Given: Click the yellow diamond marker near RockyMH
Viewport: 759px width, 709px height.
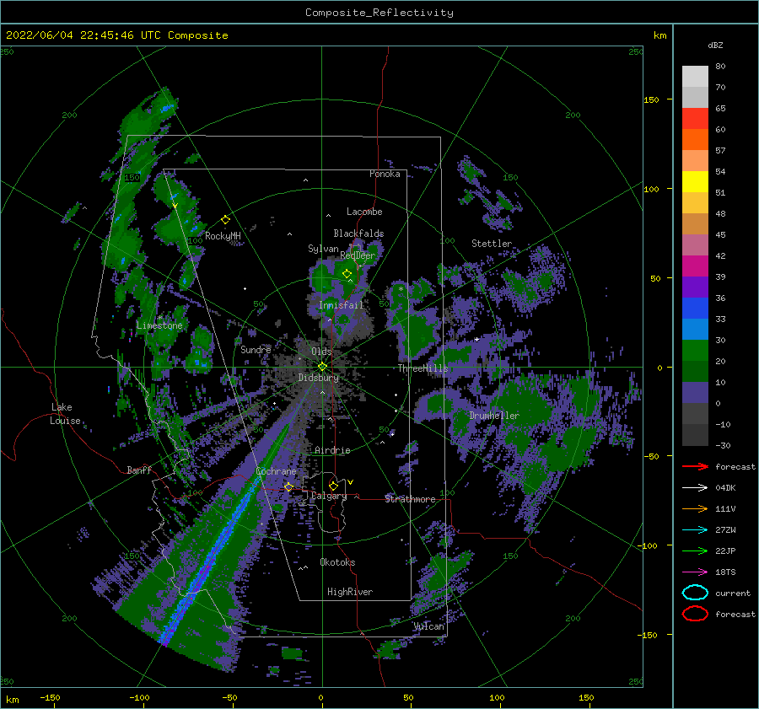Looking at the screenshot, I should [x=225, y=220].
